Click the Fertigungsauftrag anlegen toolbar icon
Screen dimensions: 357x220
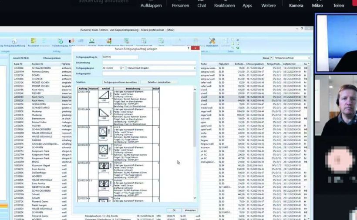click(x=14, y=43)
